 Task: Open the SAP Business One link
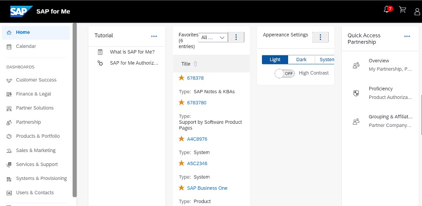pos(207,188)
